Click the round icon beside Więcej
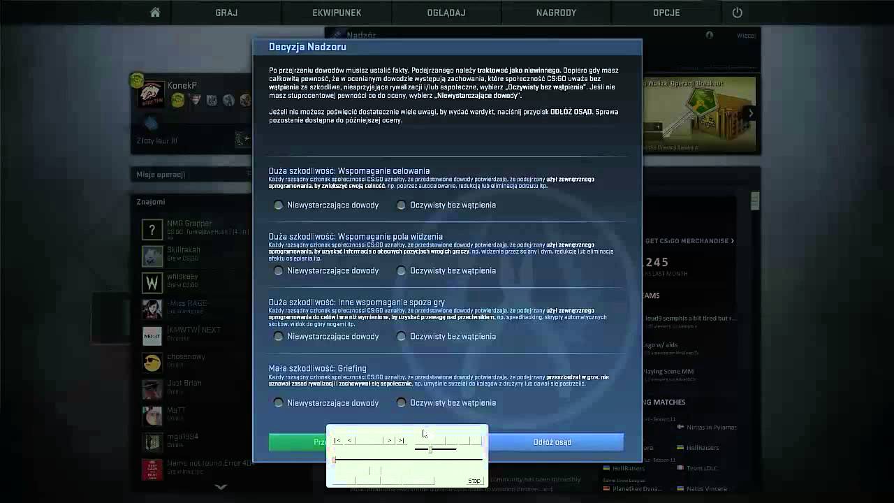The width and height of the screenshot is (894, 503). [710, 35]
